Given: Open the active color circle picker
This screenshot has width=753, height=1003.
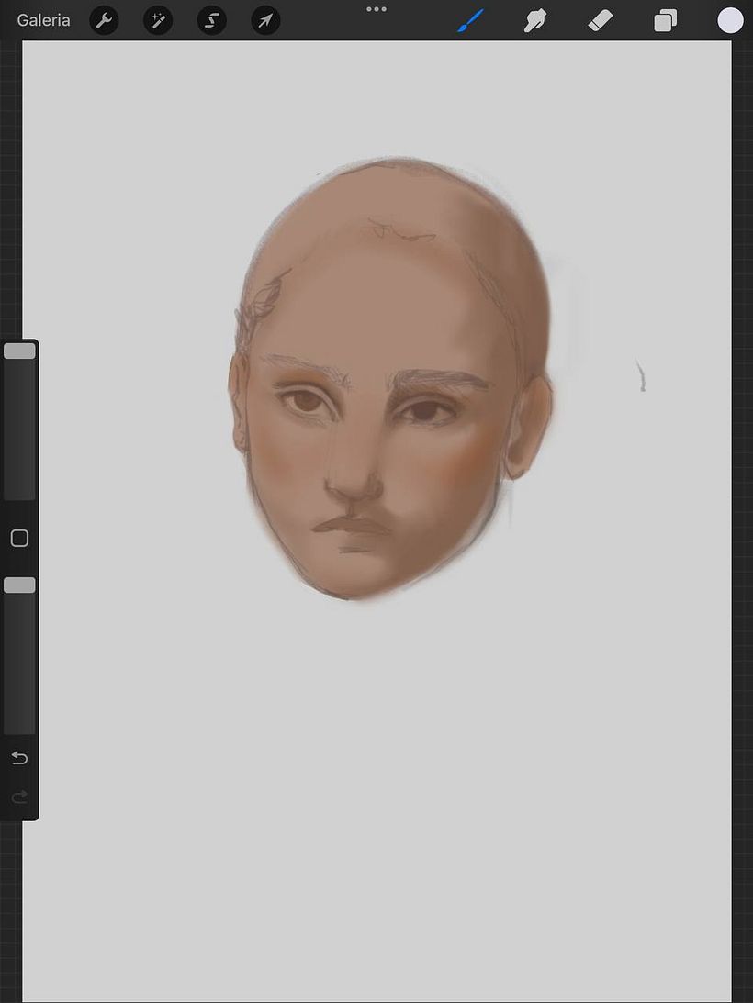Looking at the screenshot, I should 730,20.
